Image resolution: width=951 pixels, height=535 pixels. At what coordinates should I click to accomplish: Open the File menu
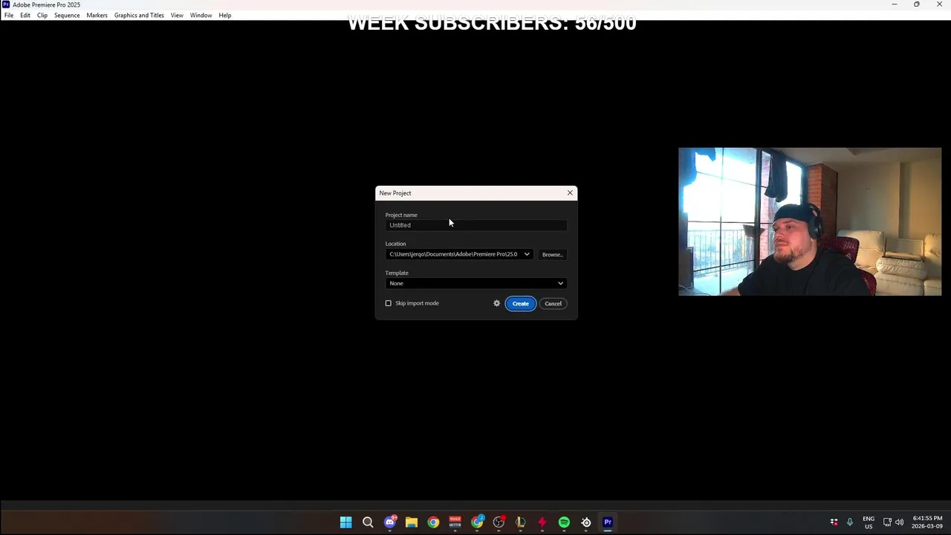9,15
